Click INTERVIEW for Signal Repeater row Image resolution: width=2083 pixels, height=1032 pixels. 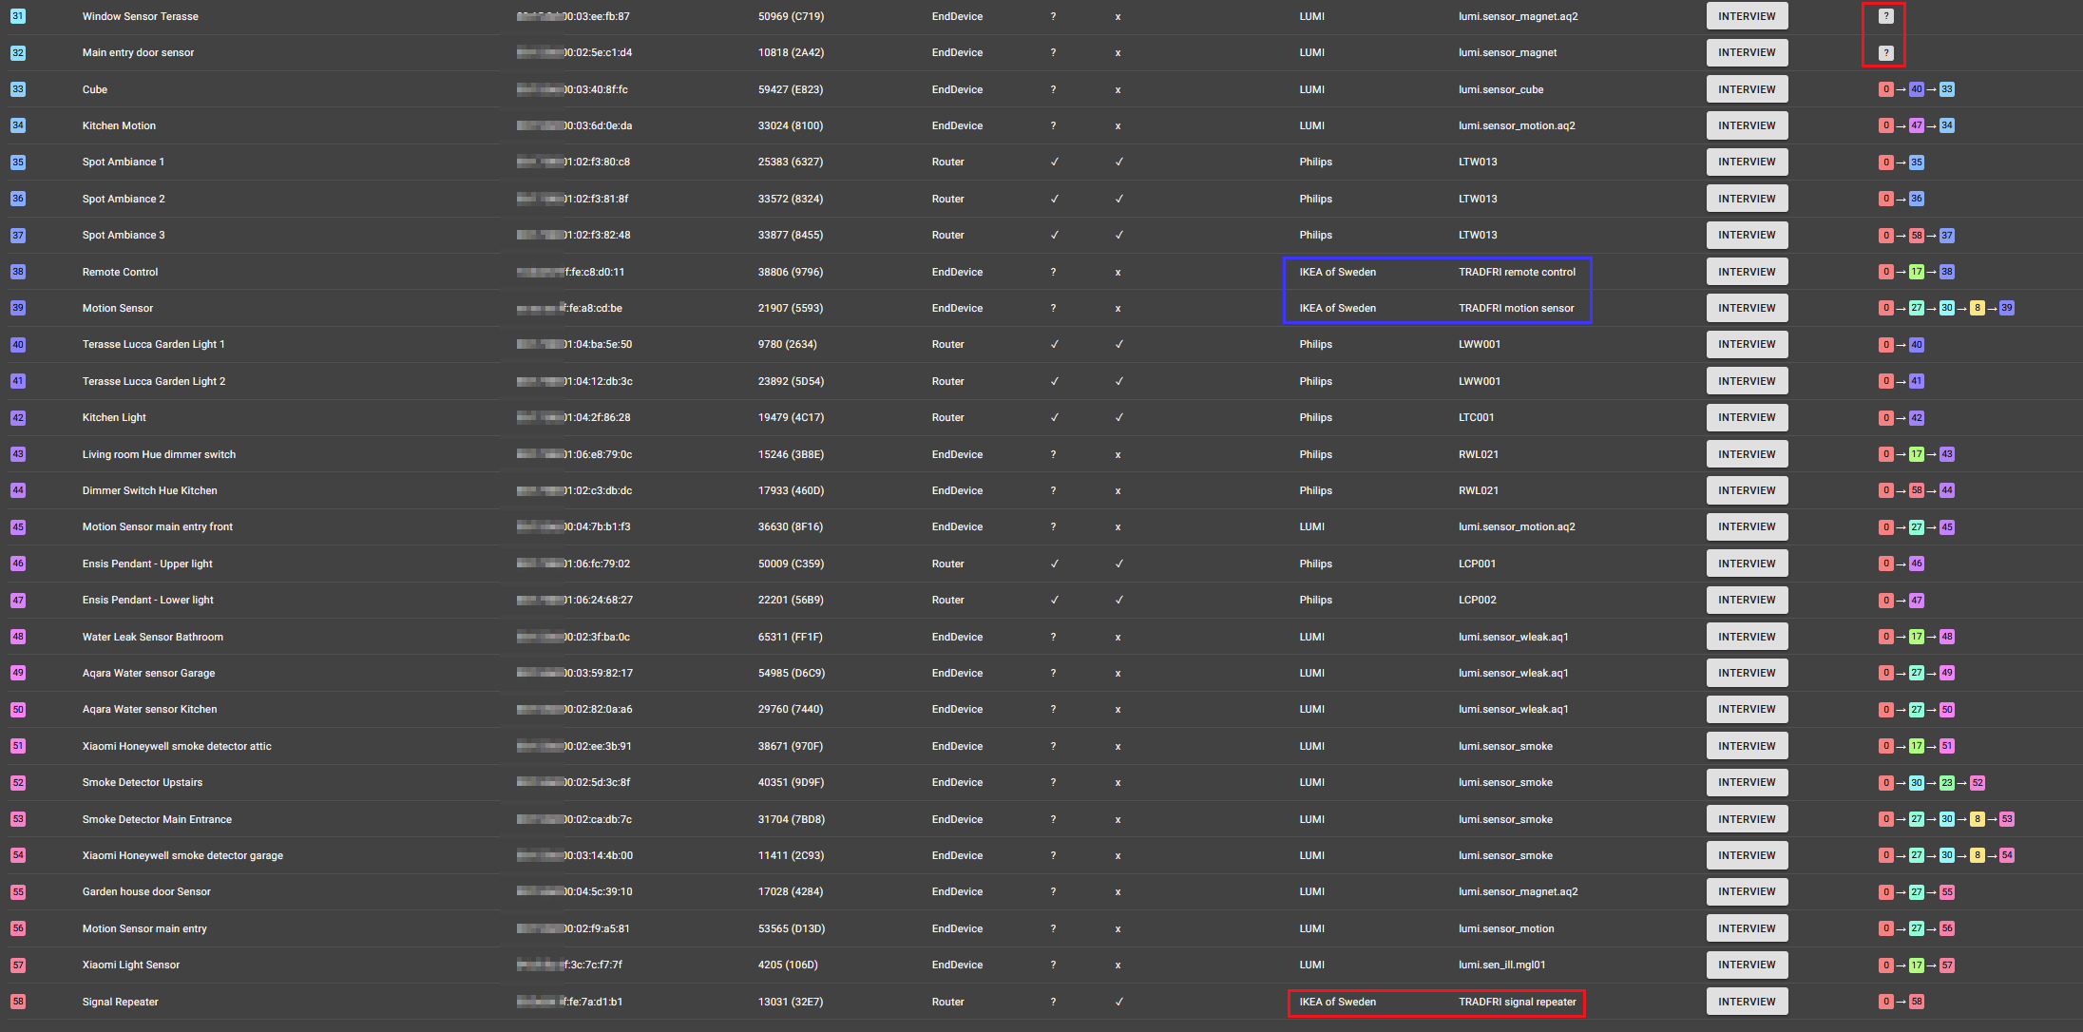pyautogui.click(x=1746, y=1002)
